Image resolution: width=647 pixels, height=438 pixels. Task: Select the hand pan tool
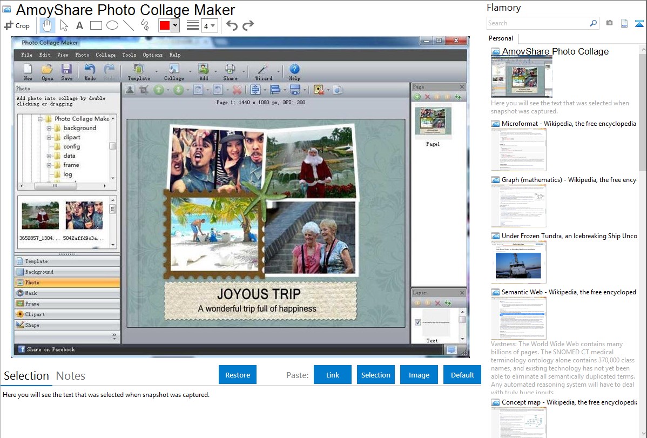point(46,25)
